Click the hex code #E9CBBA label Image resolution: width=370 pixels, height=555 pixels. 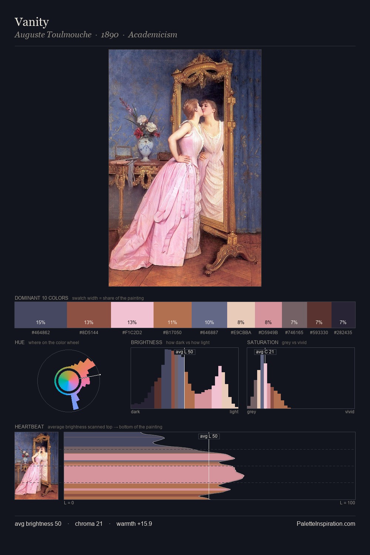click(241, 333)
